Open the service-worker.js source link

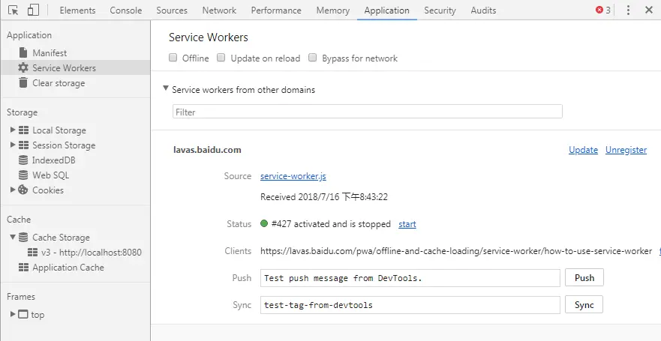click(293, 176)
